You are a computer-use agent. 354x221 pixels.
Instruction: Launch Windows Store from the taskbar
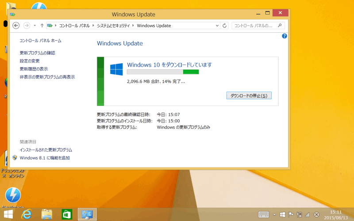click(67, 214)
